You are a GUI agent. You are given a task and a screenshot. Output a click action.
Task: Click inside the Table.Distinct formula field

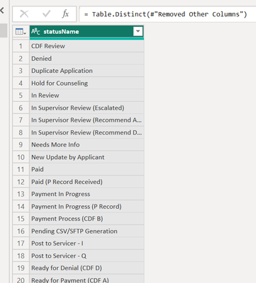pos(167,14)
